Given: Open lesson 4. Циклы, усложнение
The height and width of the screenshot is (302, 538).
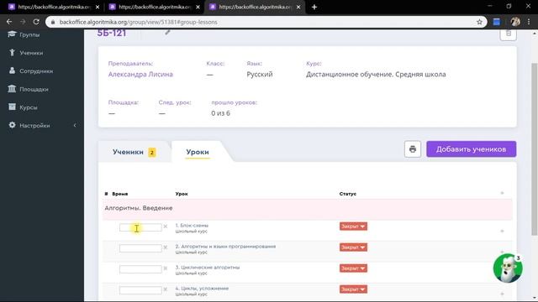Looking at the screenshot, I should click(x=202, y=288).
